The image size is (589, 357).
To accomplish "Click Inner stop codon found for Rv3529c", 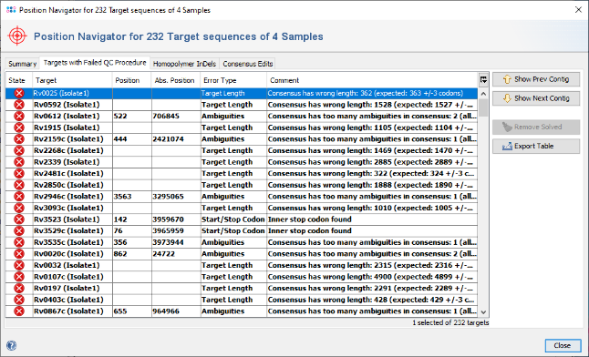I will click(309, 230).
